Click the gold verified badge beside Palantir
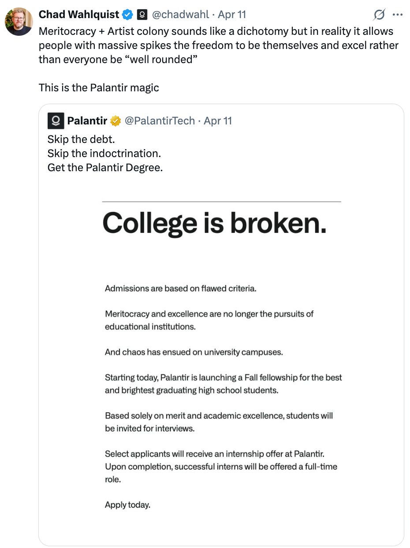 116,121
